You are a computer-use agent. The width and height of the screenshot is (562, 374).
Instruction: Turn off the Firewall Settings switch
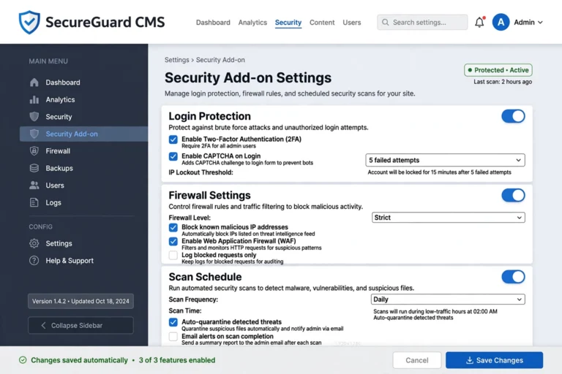click(x=513, y=196)
